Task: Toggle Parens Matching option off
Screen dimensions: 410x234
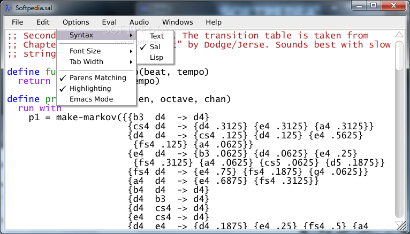Action: point(96,78)
